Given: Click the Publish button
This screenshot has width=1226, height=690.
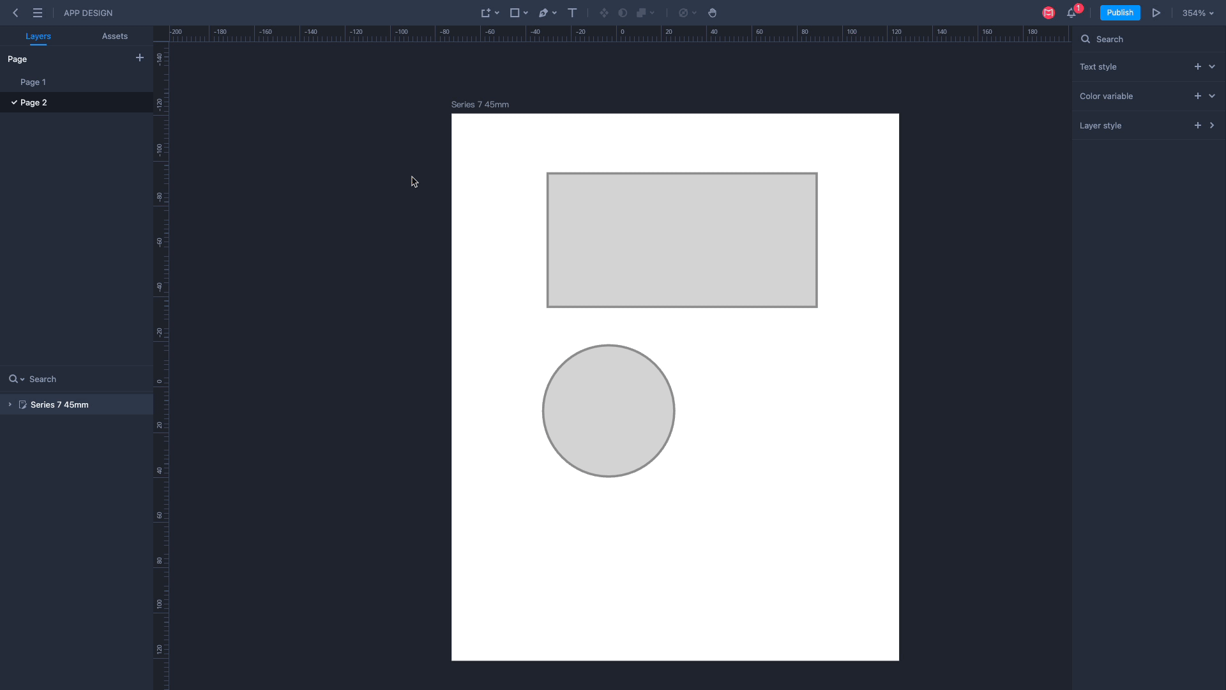Looking at the screenshot, I should click(x=1120, y=13).
